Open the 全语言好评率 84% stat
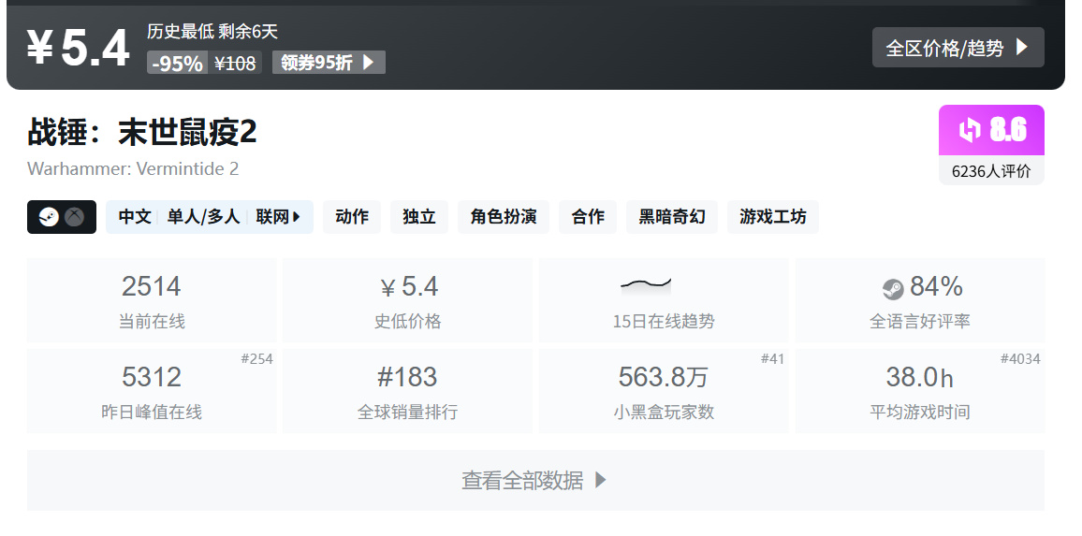The image size is (1082, 536). [x=920, y=300]
